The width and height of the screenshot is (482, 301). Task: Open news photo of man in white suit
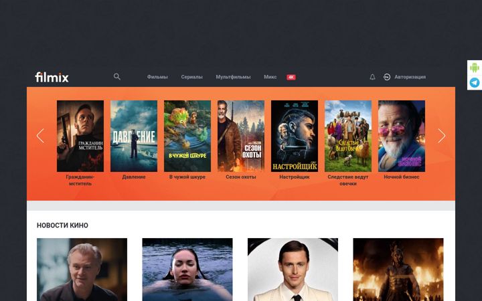(293, 270)
